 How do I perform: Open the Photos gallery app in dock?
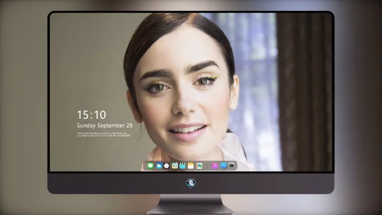coord(199,166)
